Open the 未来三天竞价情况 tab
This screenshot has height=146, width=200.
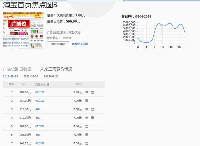click(x=56, y=69)
